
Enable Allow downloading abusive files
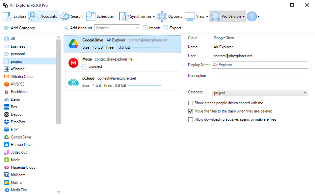pyautogui.click(x=191, y=120)
